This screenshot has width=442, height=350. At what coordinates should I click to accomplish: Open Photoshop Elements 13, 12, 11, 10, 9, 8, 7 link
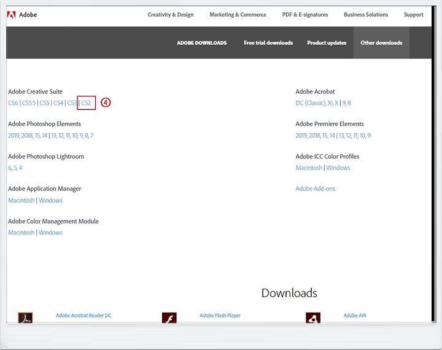[x=72, y=136]
